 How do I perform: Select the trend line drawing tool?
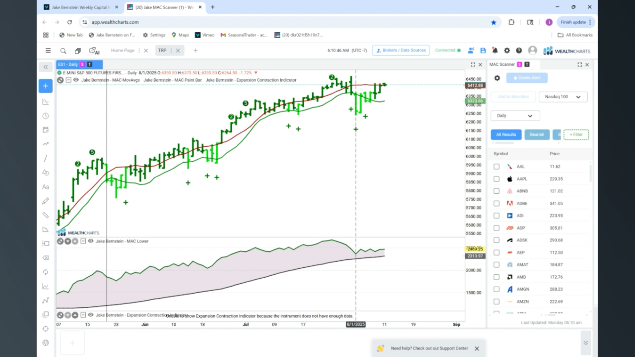46,158
